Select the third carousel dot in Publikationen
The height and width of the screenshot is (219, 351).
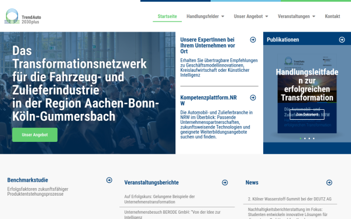(x=309, y=138)
